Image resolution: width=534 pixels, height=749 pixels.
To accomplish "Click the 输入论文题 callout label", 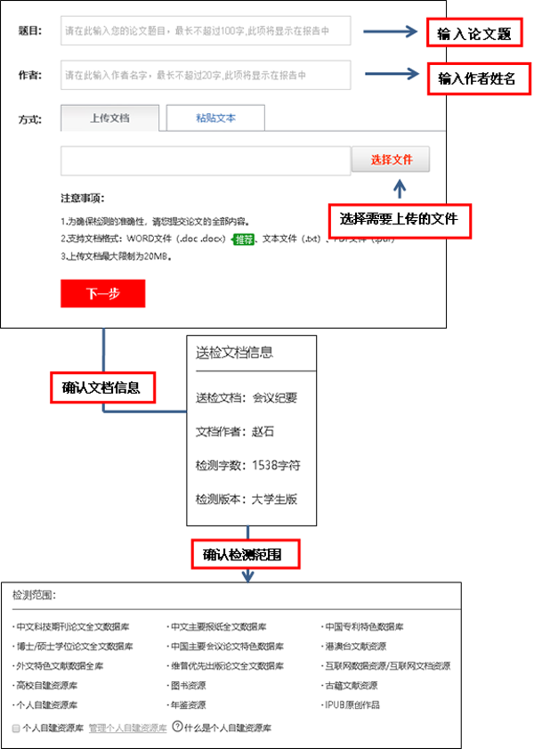I will 473,34.
